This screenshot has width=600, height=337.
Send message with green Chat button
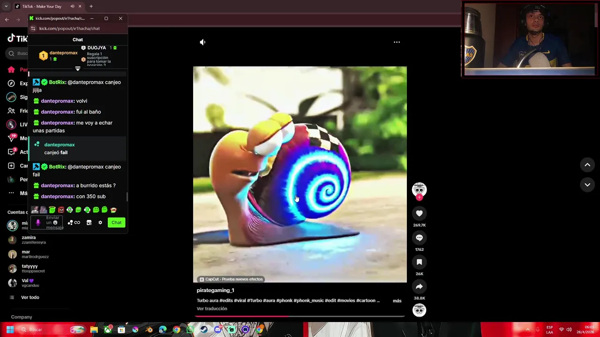[x=116, y=223]
